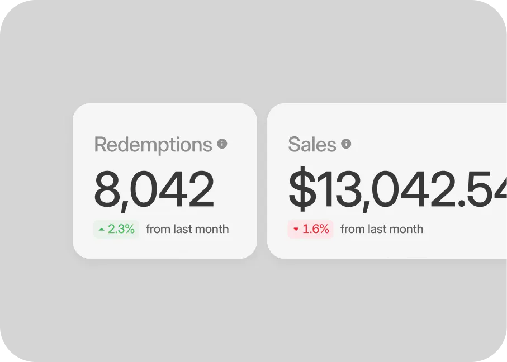This screenshot has height=362, width=507.
Task: Click the red 1.6% percentage text
Action: click(x=316, y=229)
